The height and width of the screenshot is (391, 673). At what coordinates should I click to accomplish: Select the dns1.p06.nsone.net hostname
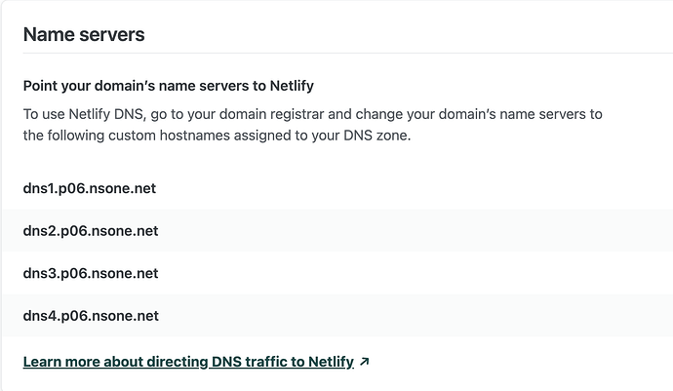coord(90,188)
